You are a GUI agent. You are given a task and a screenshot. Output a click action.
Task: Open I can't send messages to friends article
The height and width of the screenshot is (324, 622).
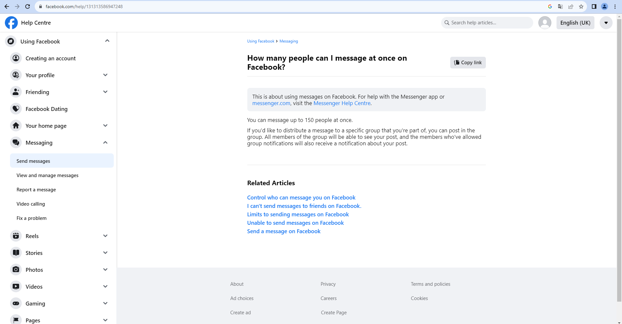(x=304, y=206)
